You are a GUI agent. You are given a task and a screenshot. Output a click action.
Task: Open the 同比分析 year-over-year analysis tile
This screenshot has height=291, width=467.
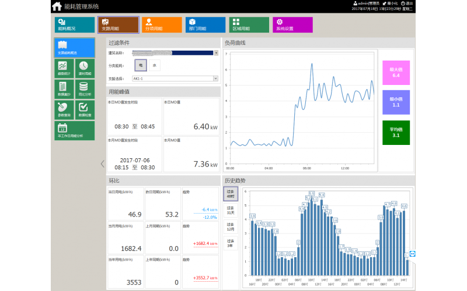coord(84,89)
